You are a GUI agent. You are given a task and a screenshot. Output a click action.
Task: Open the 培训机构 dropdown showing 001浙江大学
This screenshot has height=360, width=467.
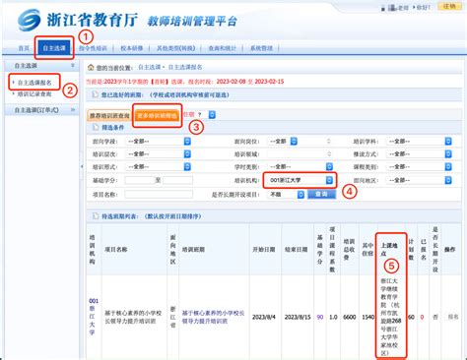pyautogui.click(x=300, y=180)
